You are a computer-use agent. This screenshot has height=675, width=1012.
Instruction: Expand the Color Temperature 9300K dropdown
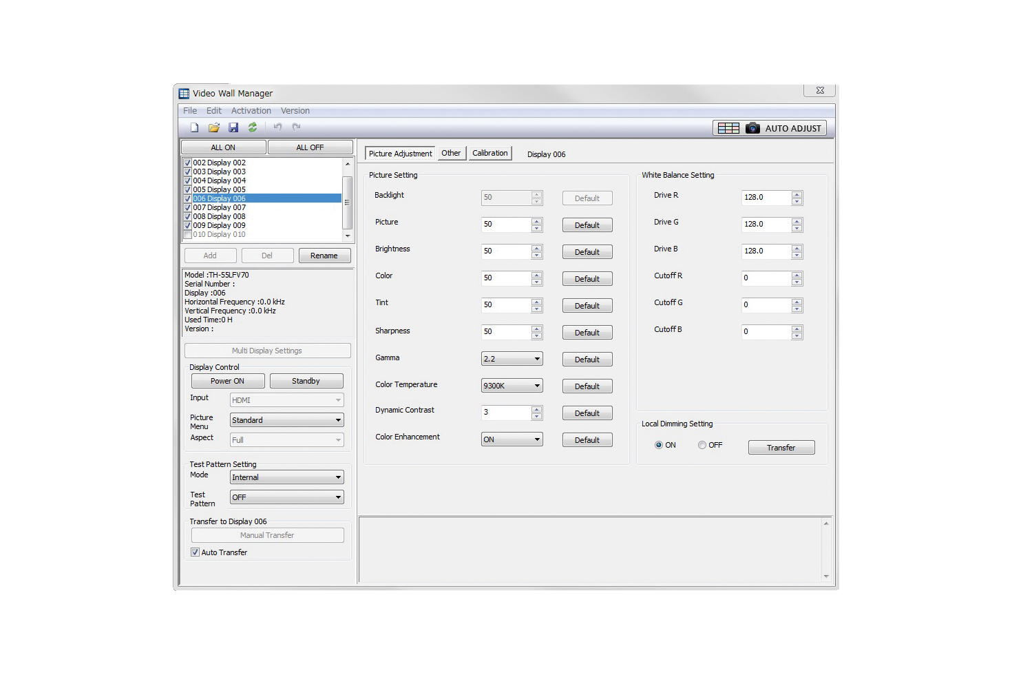[512, 386]
